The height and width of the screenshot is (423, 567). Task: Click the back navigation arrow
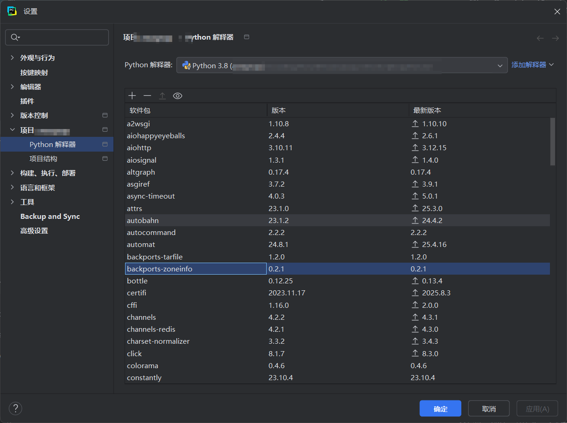point(540,38)
